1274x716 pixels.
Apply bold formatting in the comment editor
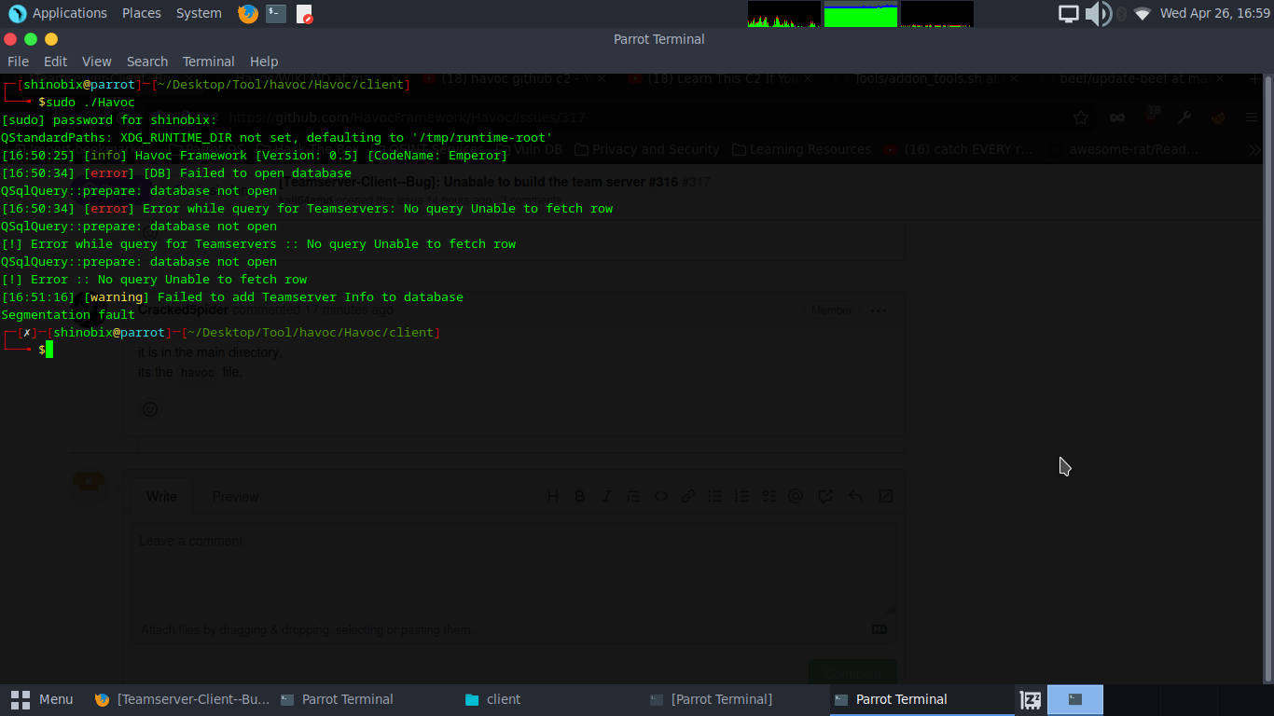tap(579, 496)
